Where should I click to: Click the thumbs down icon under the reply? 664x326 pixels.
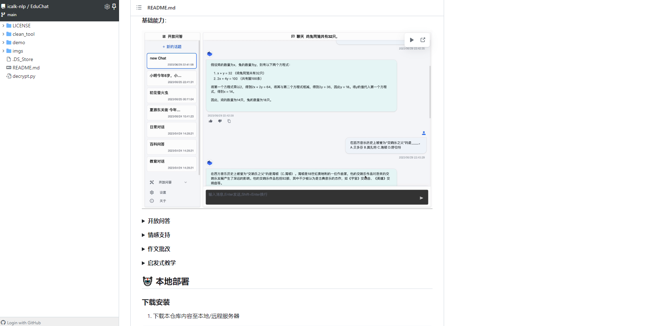tap(220, 121)
